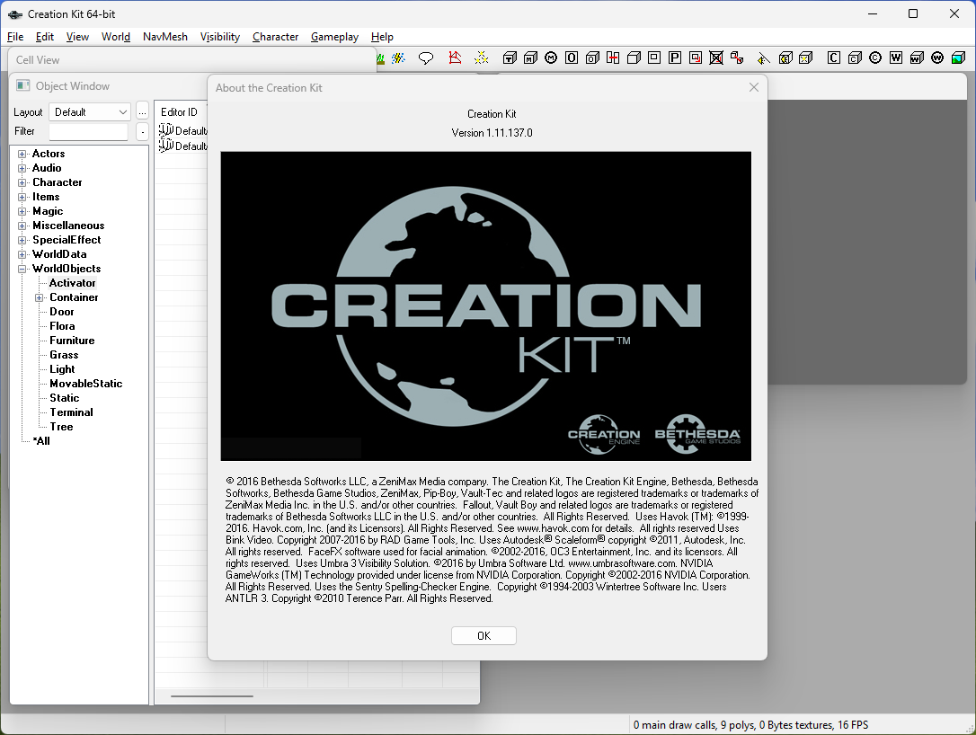Open the speech bubble dialogue icon
This screenshot has width=976, height=735.
click(x=426, y=58)
